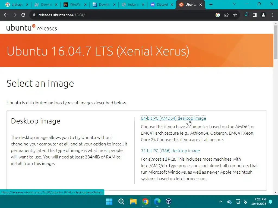This screenshot has height=208, width=278.
Task: Switch to the WinWorld tab
Action: 75,5
